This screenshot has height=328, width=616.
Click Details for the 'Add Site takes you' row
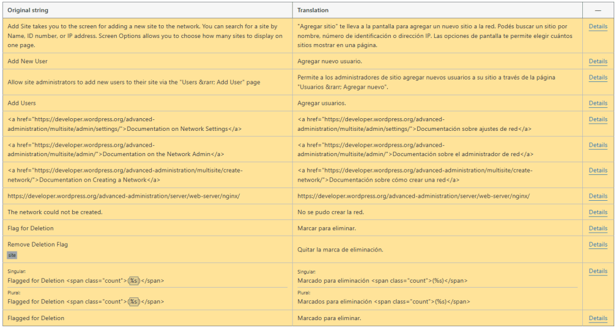tap(597, 27)
